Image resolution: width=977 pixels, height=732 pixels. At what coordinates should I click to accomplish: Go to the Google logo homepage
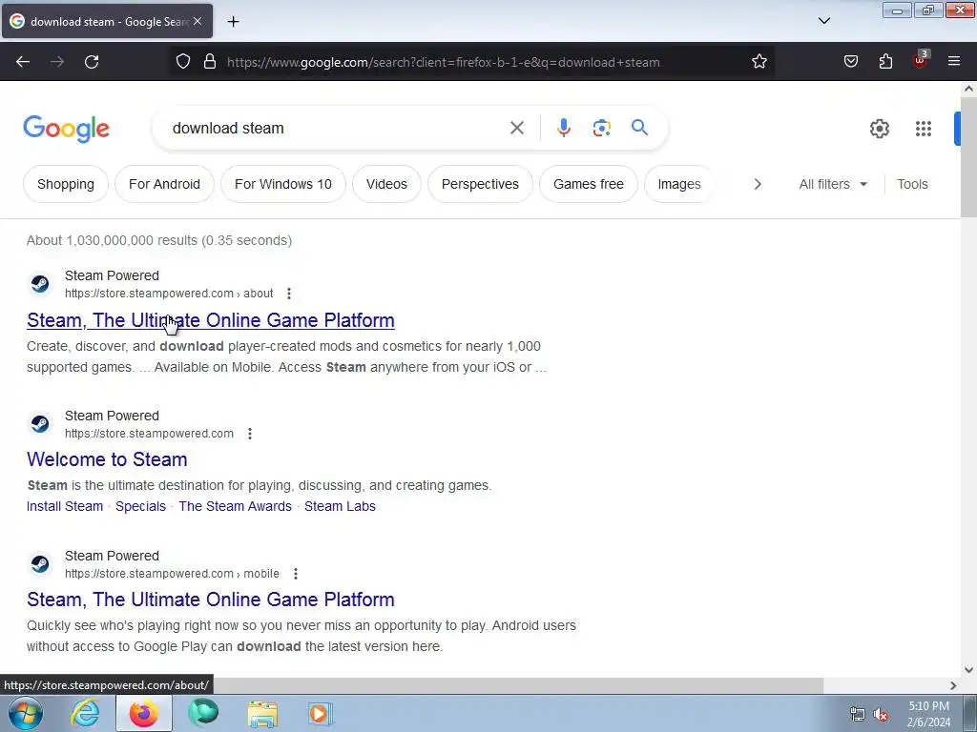tap(66, 129)
